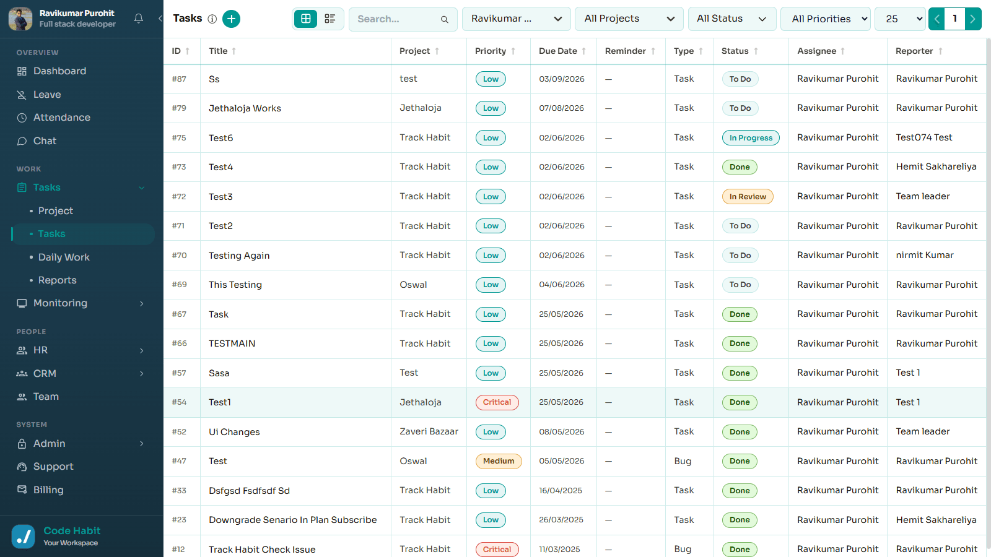This screenshot has height=557, width=991.
Task: Open the notifications bell
Action: pyautogui.click(x=139, y=19)
